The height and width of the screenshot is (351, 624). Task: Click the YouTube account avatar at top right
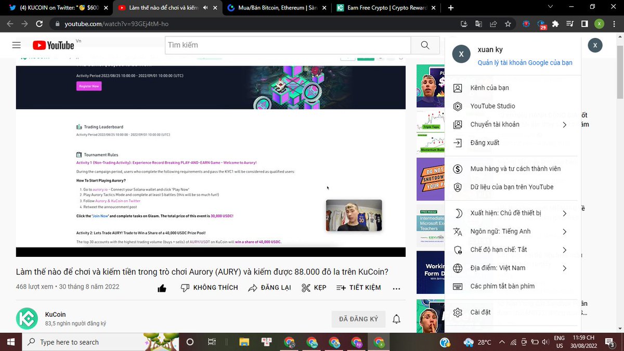[595, 45]
